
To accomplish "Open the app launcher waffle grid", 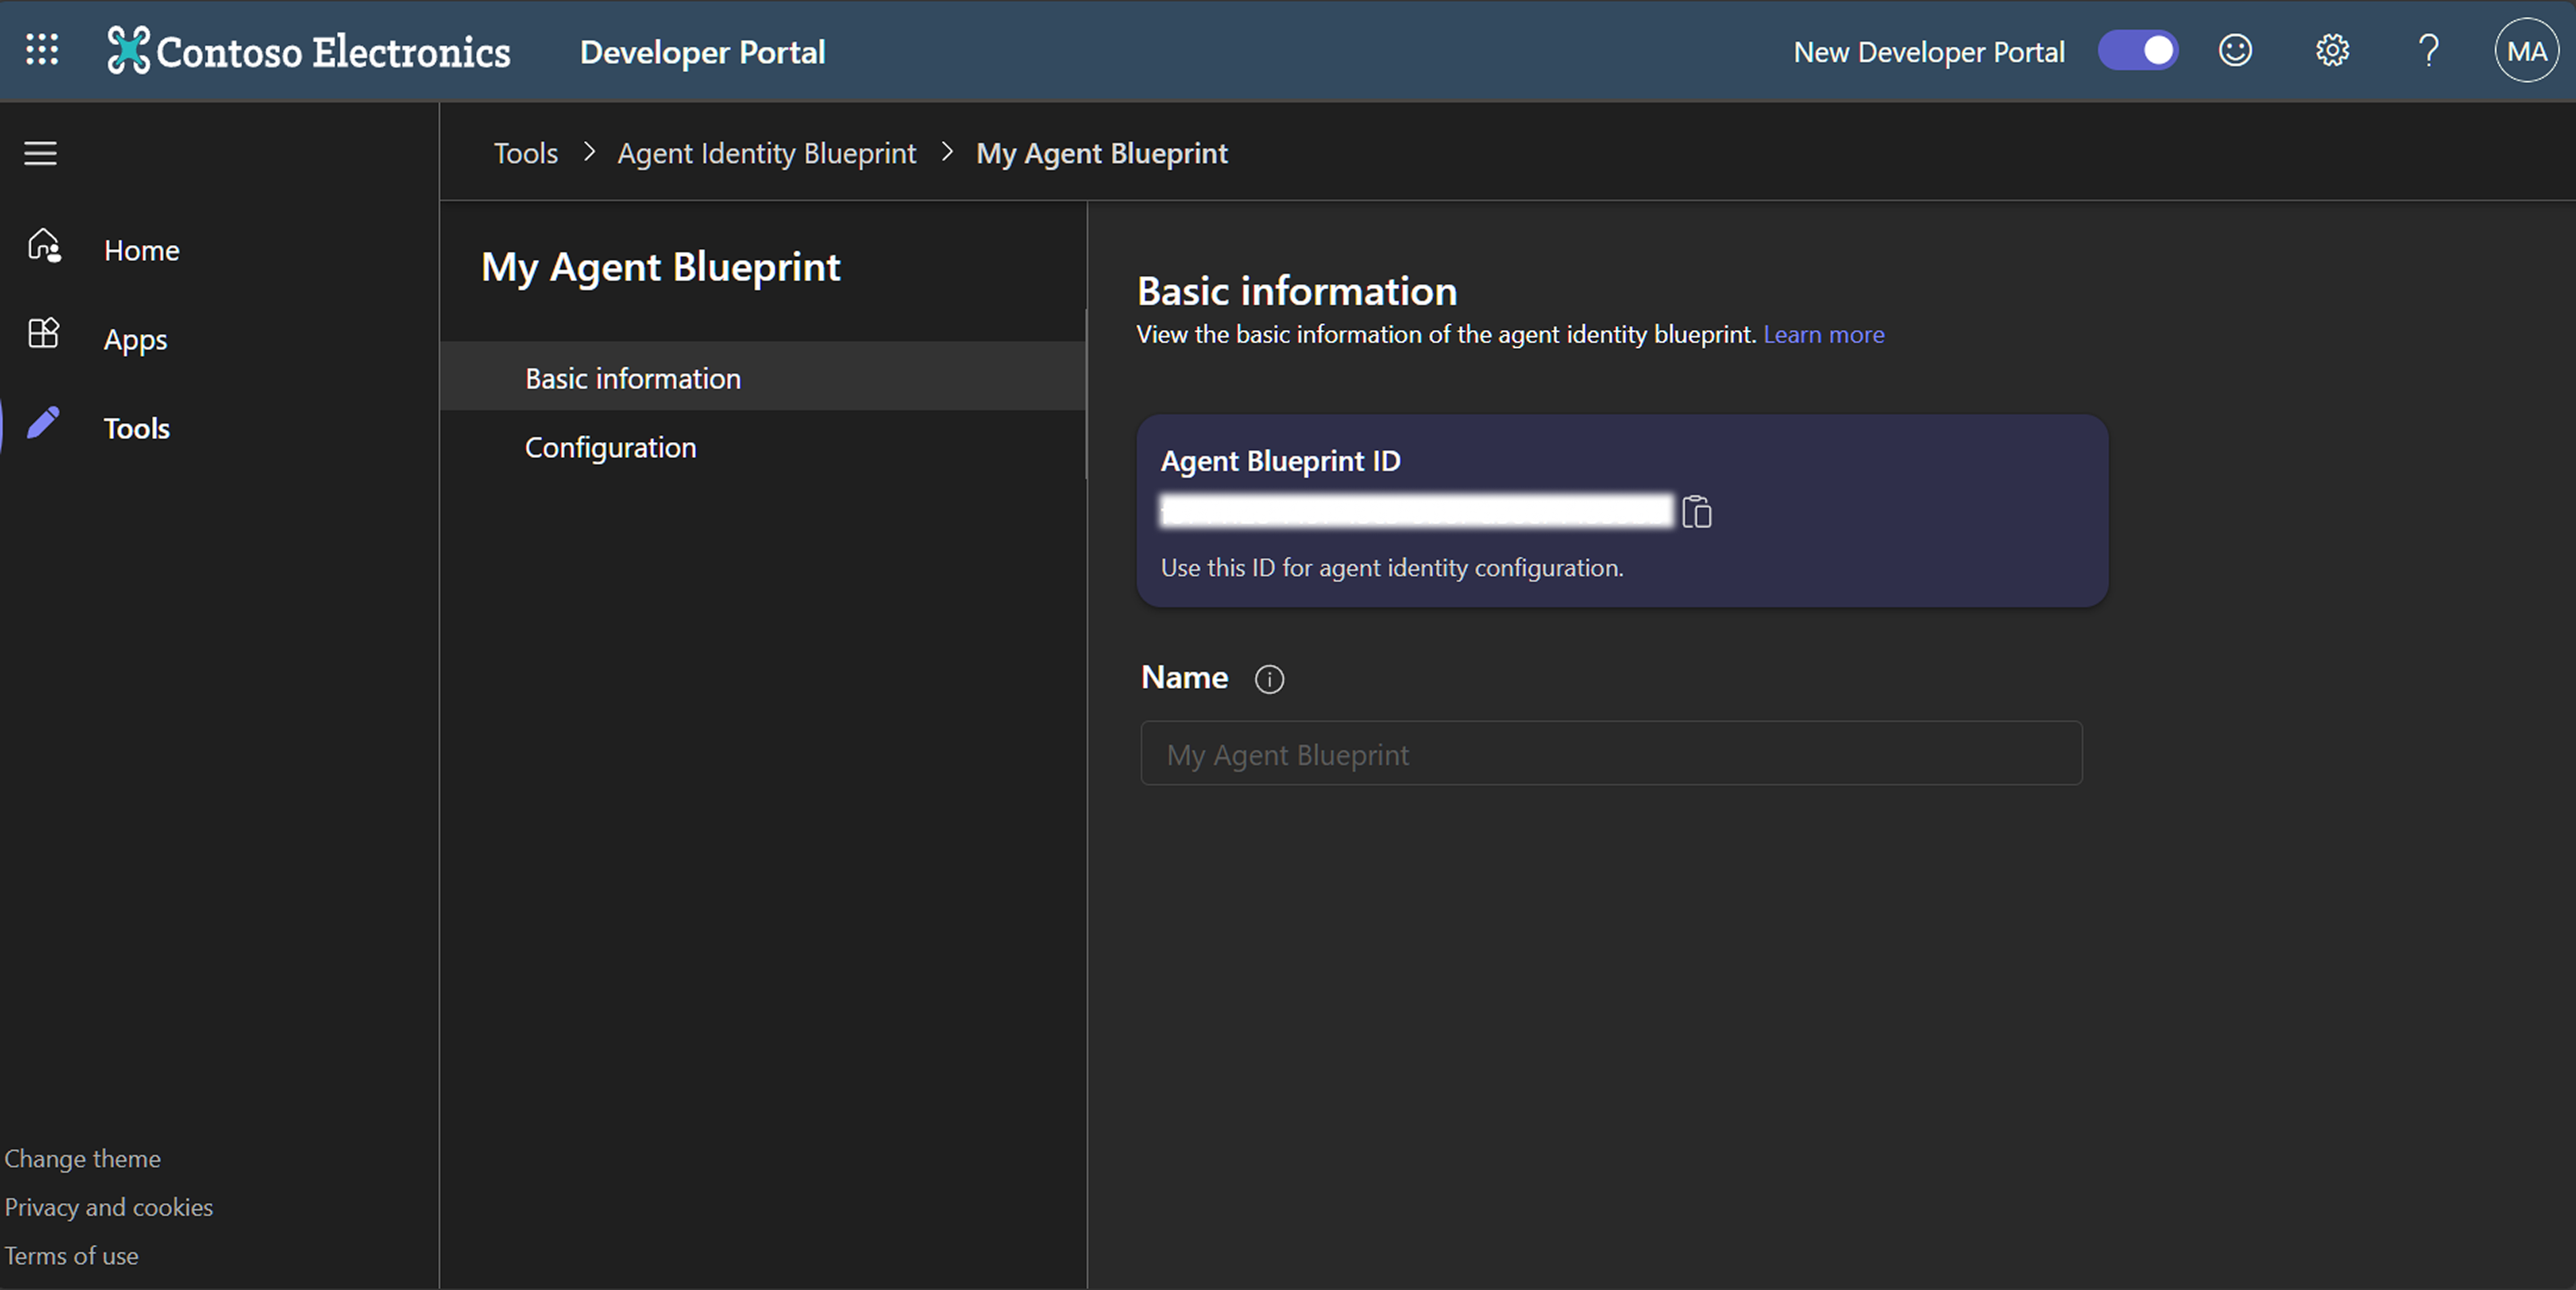I will pos(42,50).
